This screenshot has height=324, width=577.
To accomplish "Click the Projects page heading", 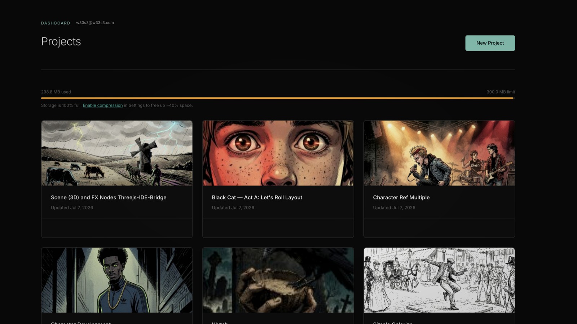I will [x=61, y=41].
